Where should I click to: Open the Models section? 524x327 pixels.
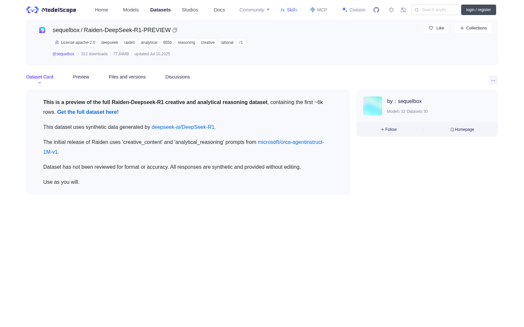coord(131,10)
